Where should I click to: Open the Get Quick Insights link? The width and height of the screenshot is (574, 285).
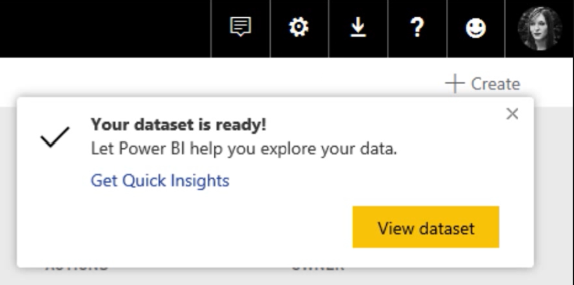(x=160, y=180)
